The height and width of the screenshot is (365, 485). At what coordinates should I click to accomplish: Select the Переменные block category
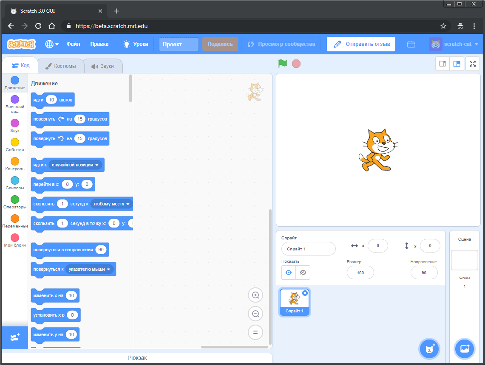tap(15, 222)
